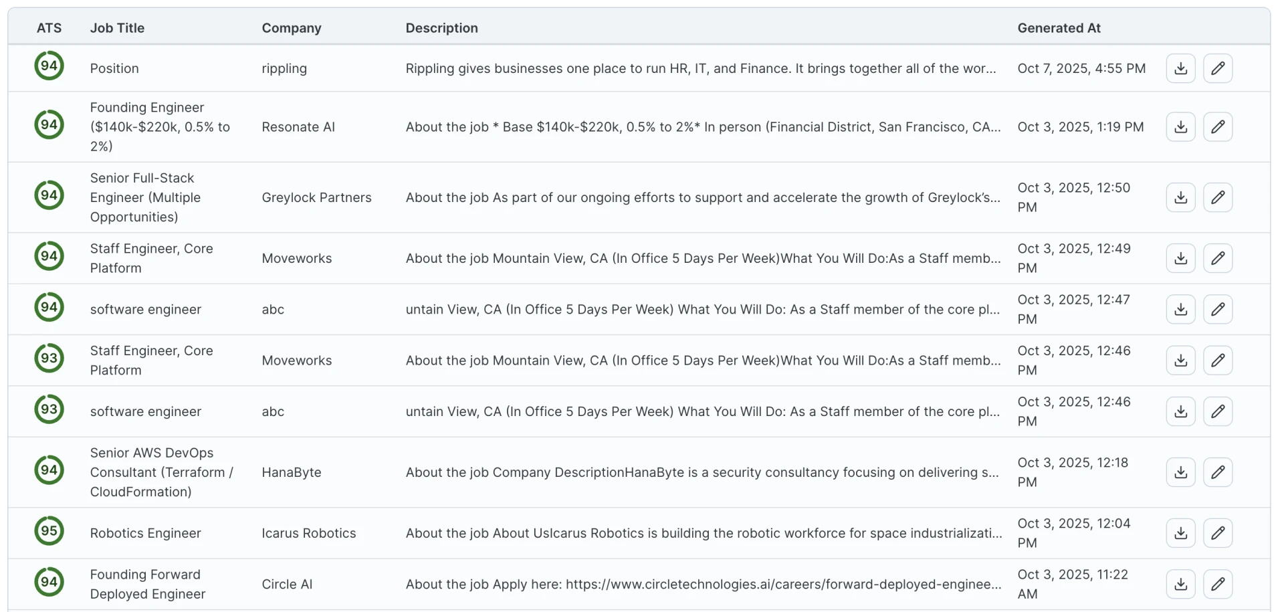Open the Robotics Engineer job row
1284x612 pixels.
pos(146,533)
